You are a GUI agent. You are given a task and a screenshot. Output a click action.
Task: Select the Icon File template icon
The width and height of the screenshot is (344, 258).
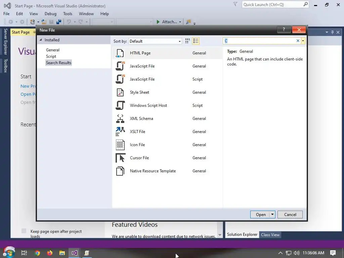click(120, 144)
